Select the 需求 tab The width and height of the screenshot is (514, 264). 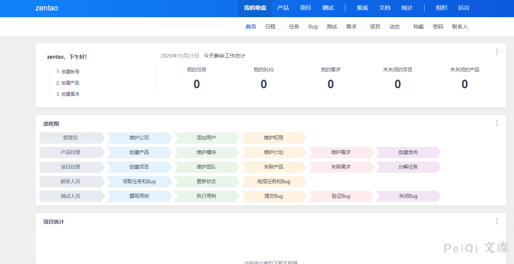point(351,27)
